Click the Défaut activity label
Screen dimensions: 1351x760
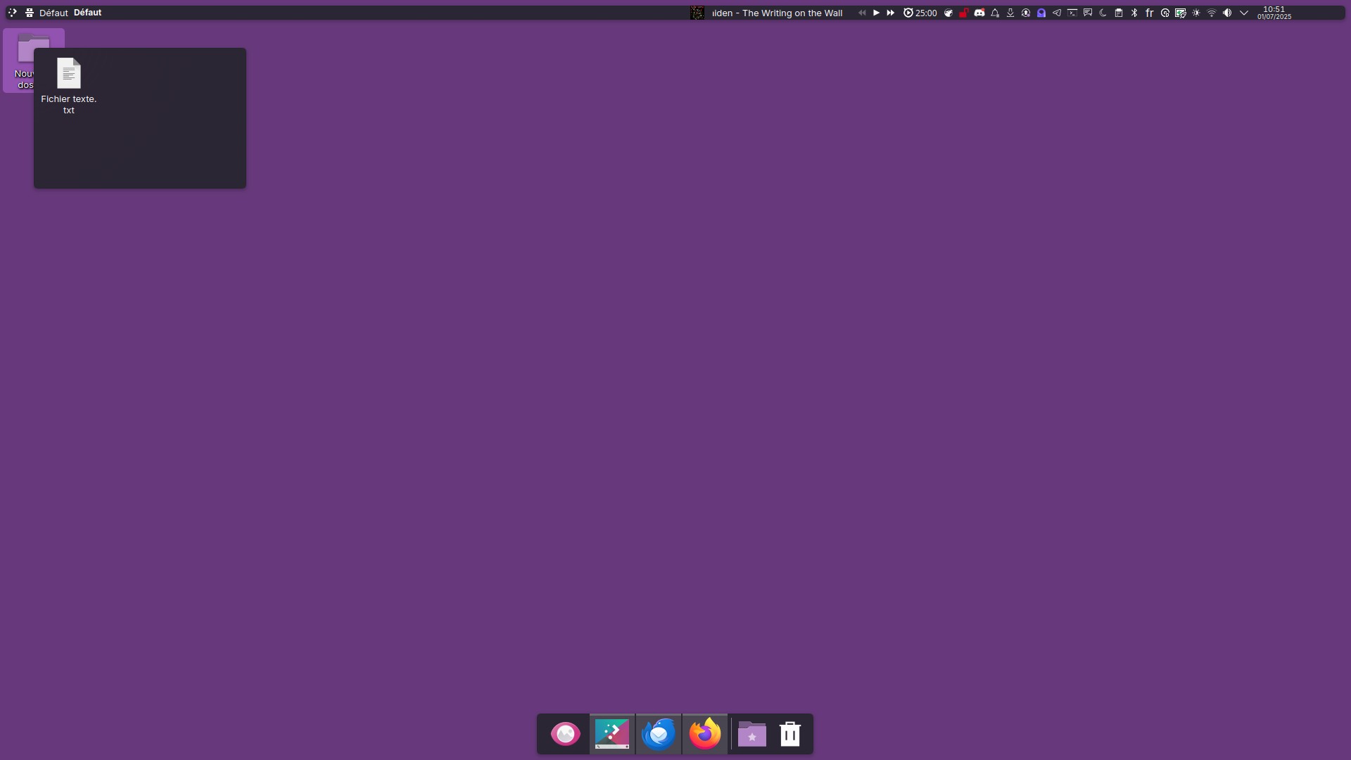(x=53, y=13)
